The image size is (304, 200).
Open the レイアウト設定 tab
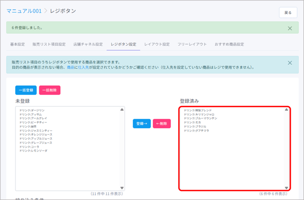click(x=157, y=44)
